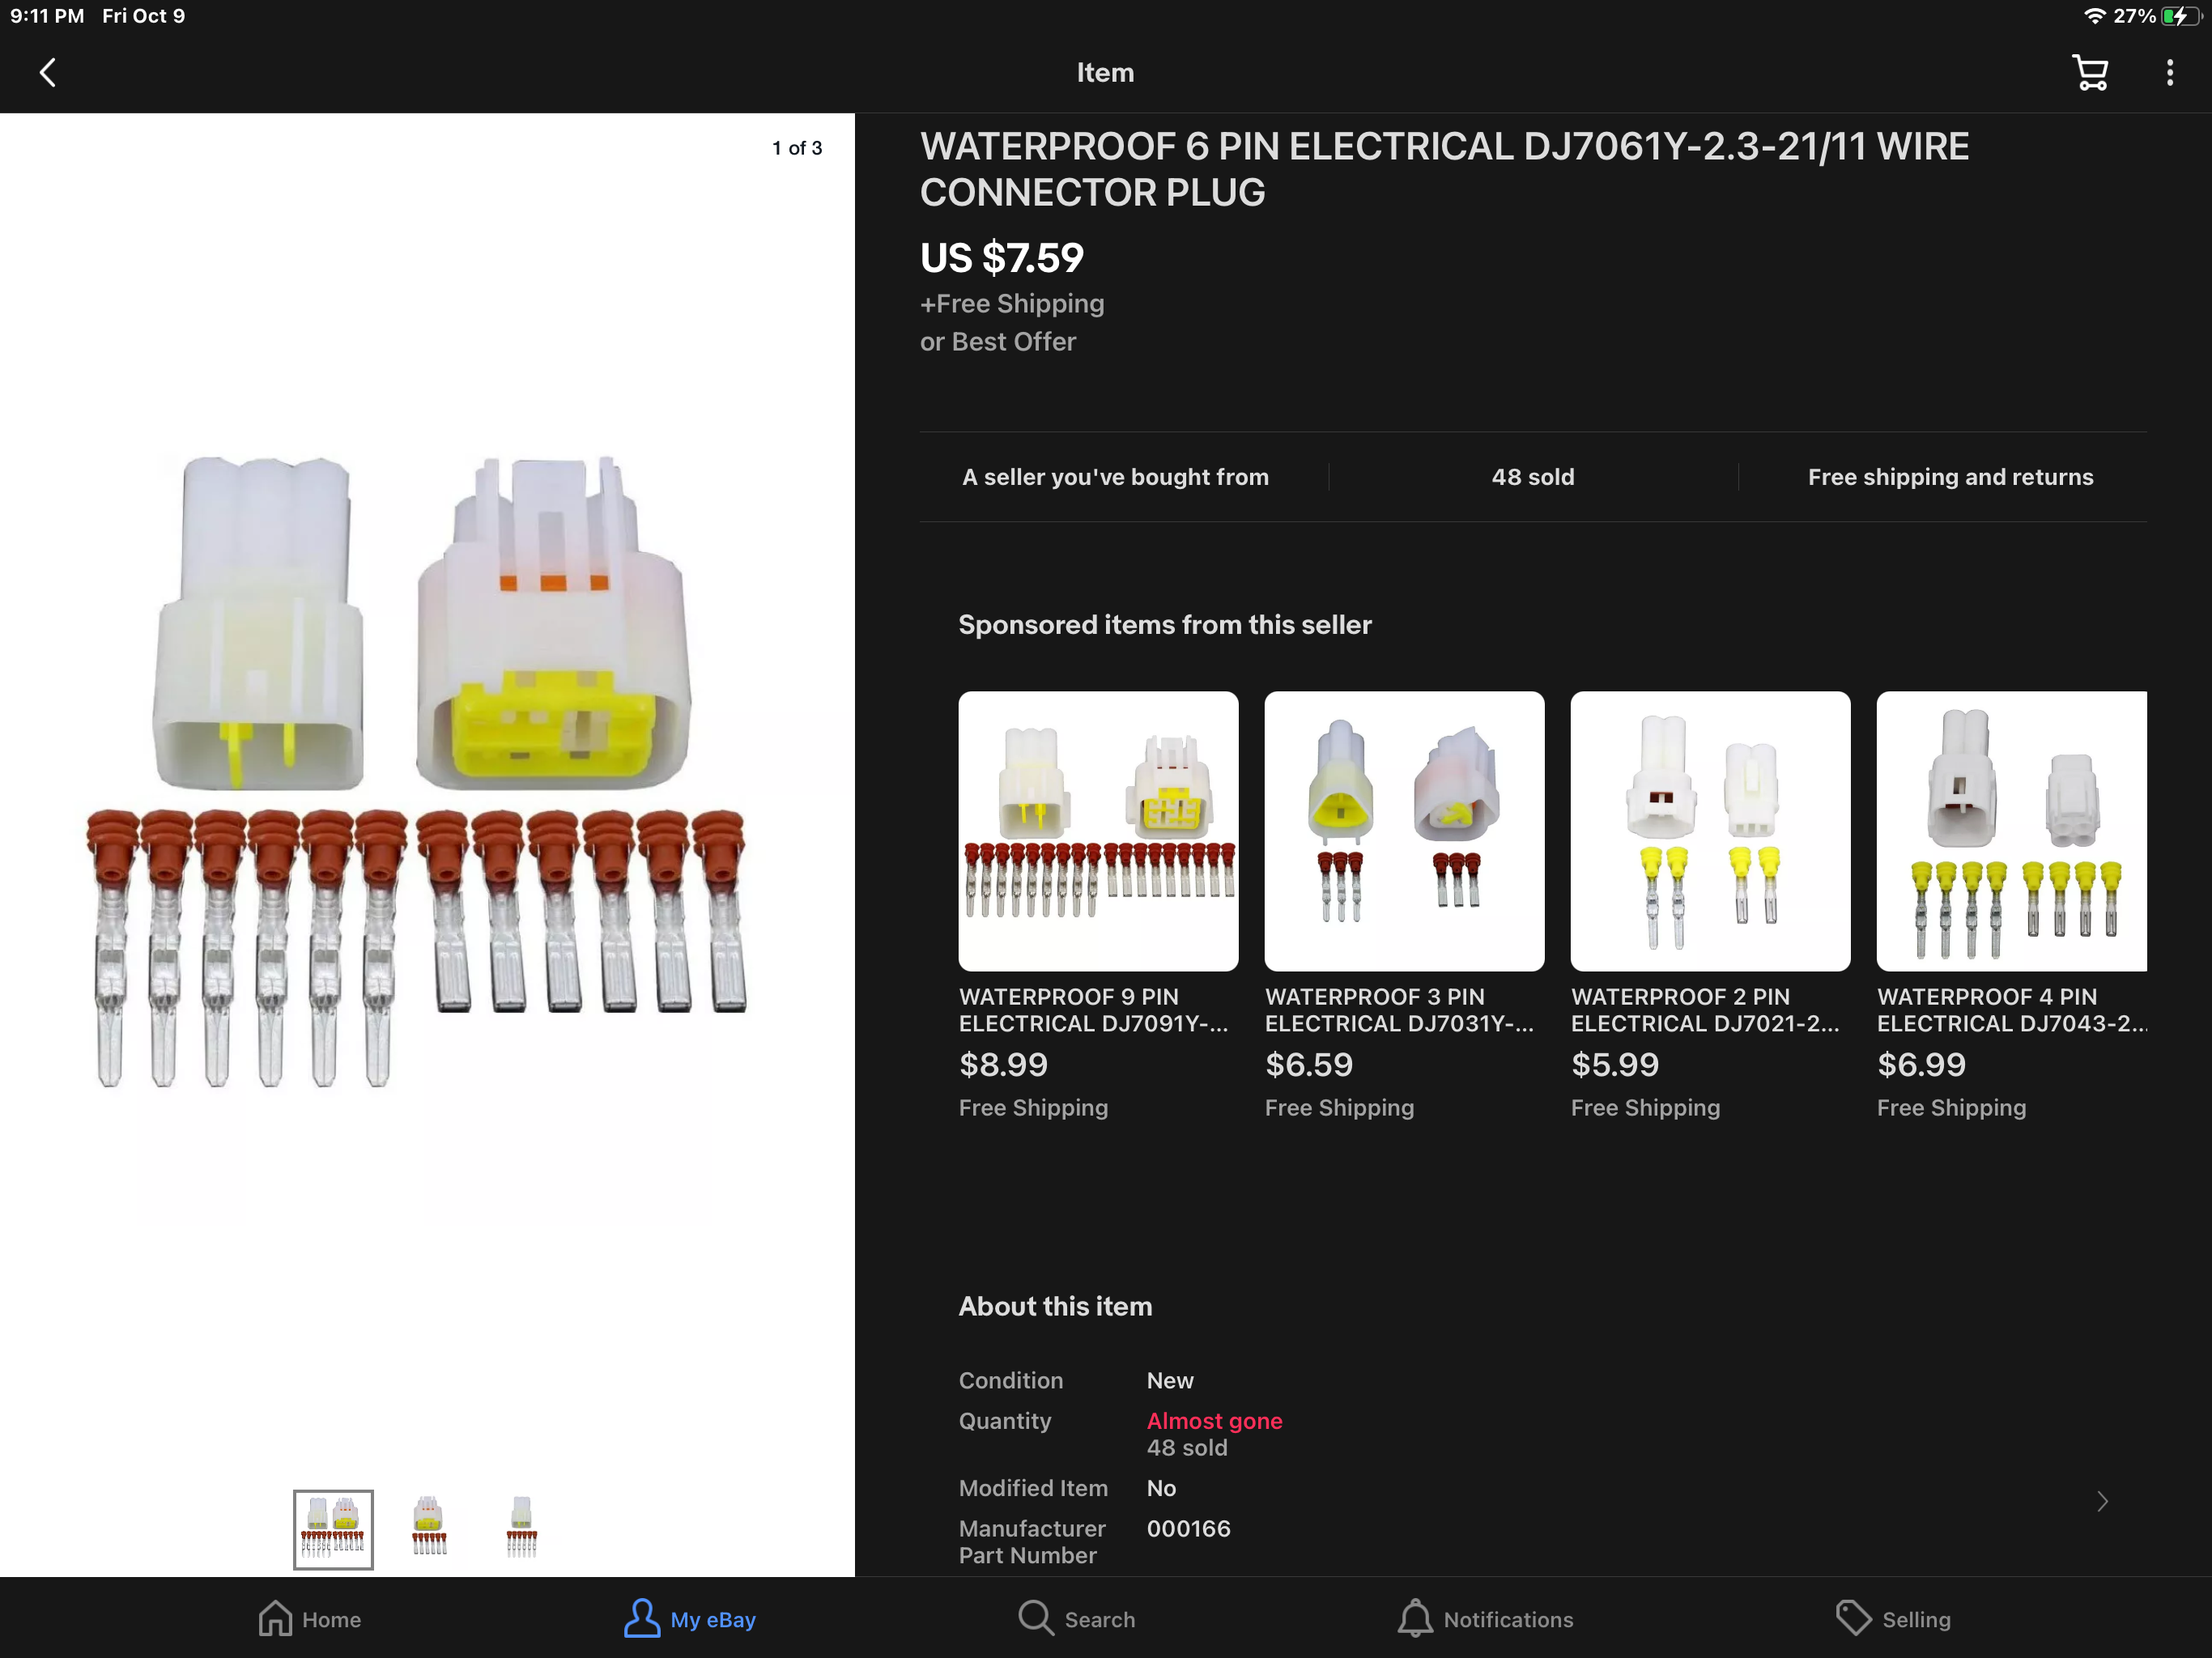The image size is (2212, 1658).
Task: Tap the Home icon in bottom bar
Action: [x=275, y=1618]
